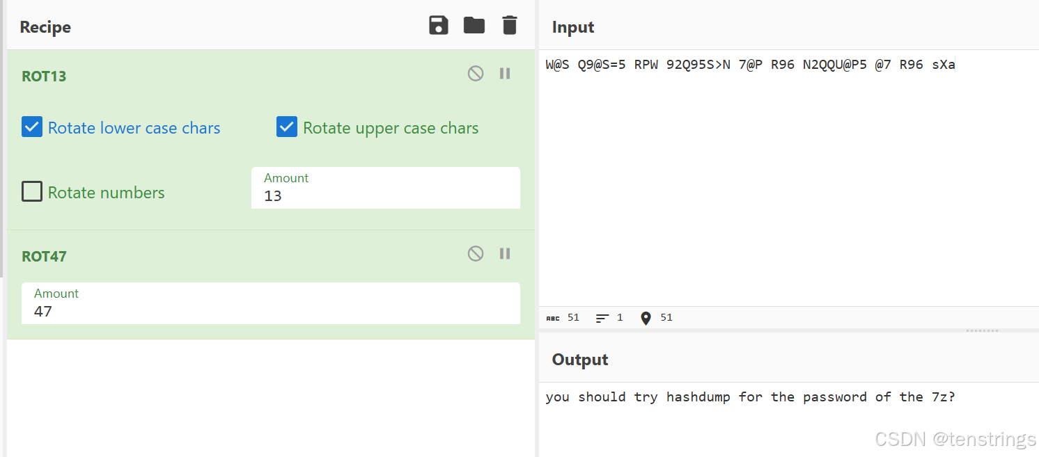
Task: Click the Output text result
Action: point(750,397)
